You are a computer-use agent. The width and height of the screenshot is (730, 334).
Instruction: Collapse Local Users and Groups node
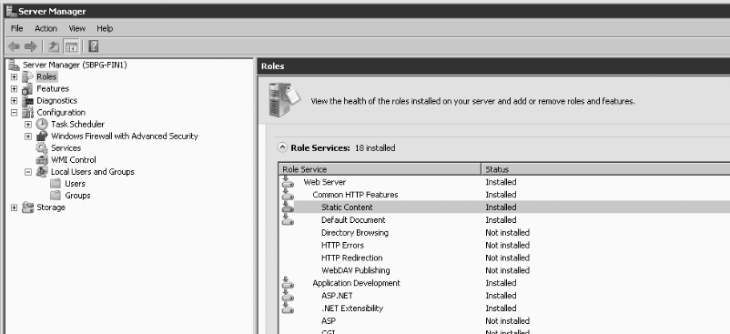[x=28, y=172]
